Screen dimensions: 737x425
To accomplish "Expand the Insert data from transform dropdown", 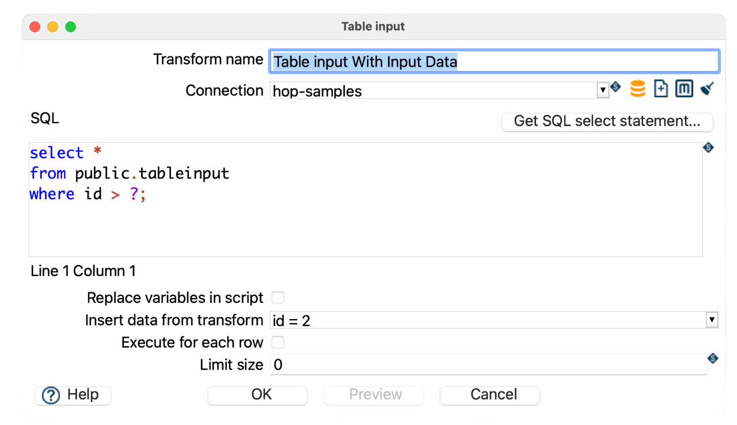I will [x=711, y=320].
